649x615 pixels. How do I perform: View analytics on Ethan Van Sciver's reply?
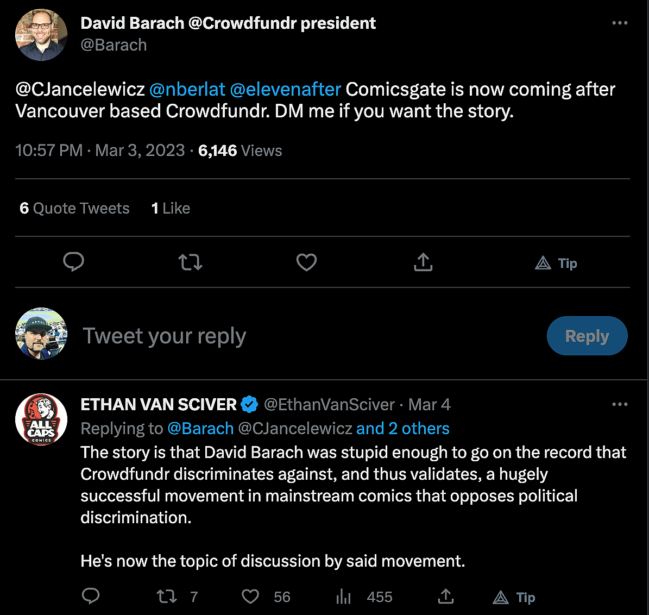pyautogui.click(x=344, y=597)
